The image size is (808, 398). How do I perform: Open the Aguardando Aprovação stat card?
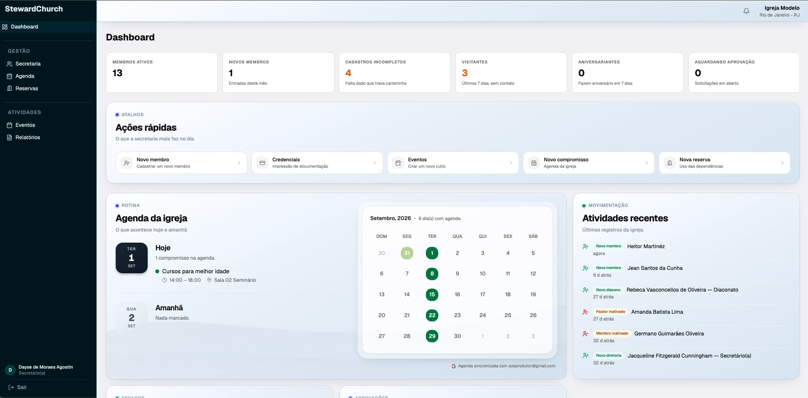click(x=744, y=72)
